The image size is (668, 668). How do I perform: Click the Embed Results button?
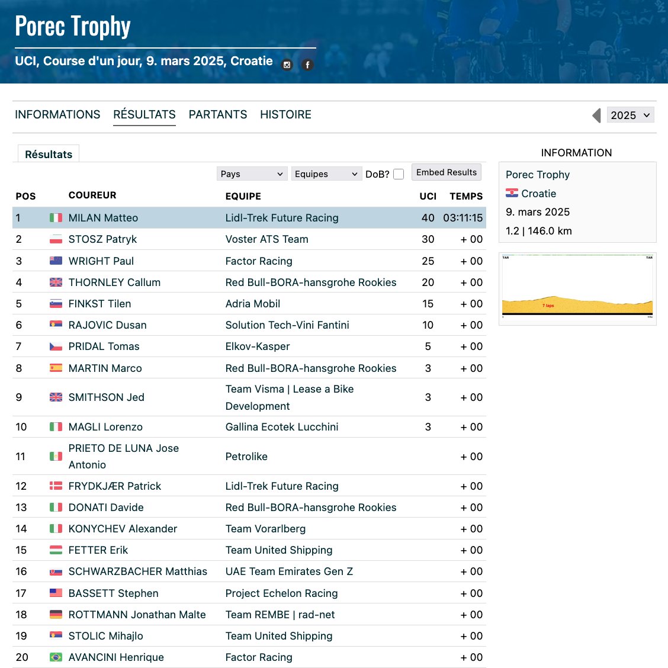pos(447,172)
